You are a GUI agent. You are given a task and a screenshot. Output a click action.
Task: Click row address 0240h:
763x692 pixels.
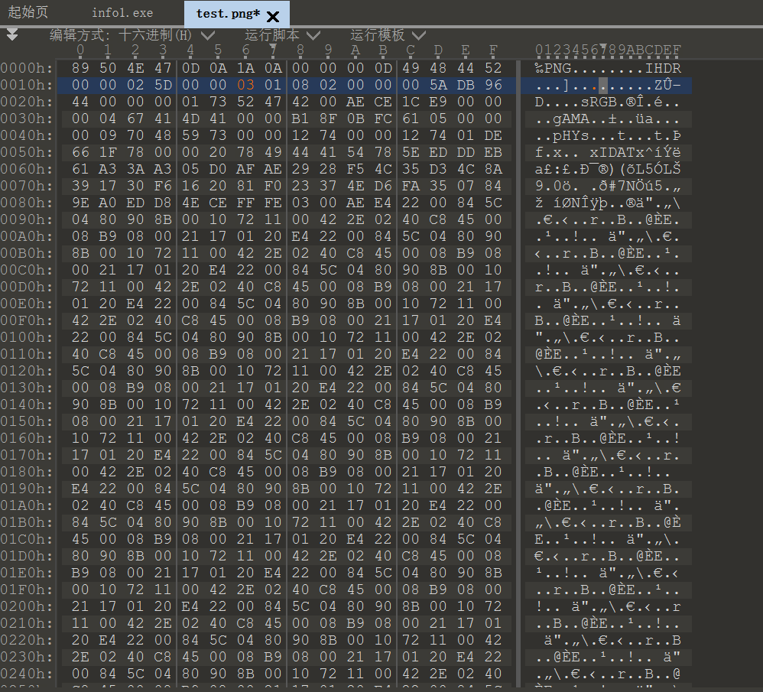[x=27, y=673]
